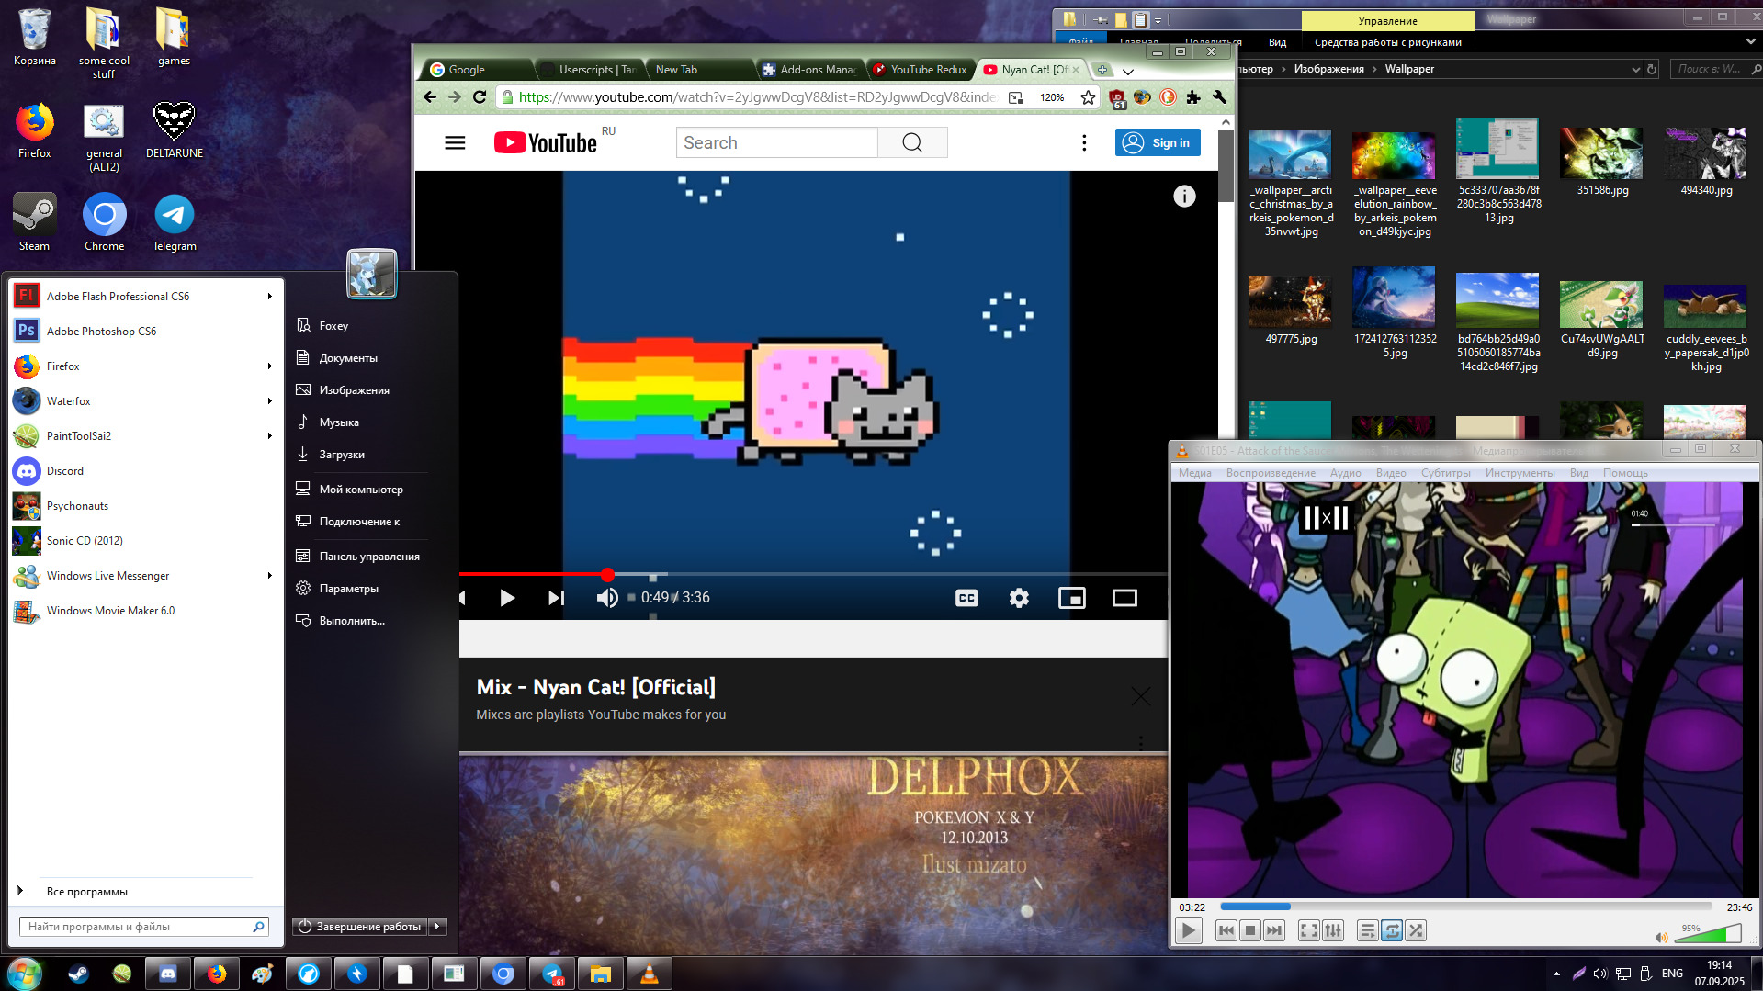The width and height of the screenshot is (1763, 991).
Task: Toggle loop mode in VLC player
Action: point(1392,931)
